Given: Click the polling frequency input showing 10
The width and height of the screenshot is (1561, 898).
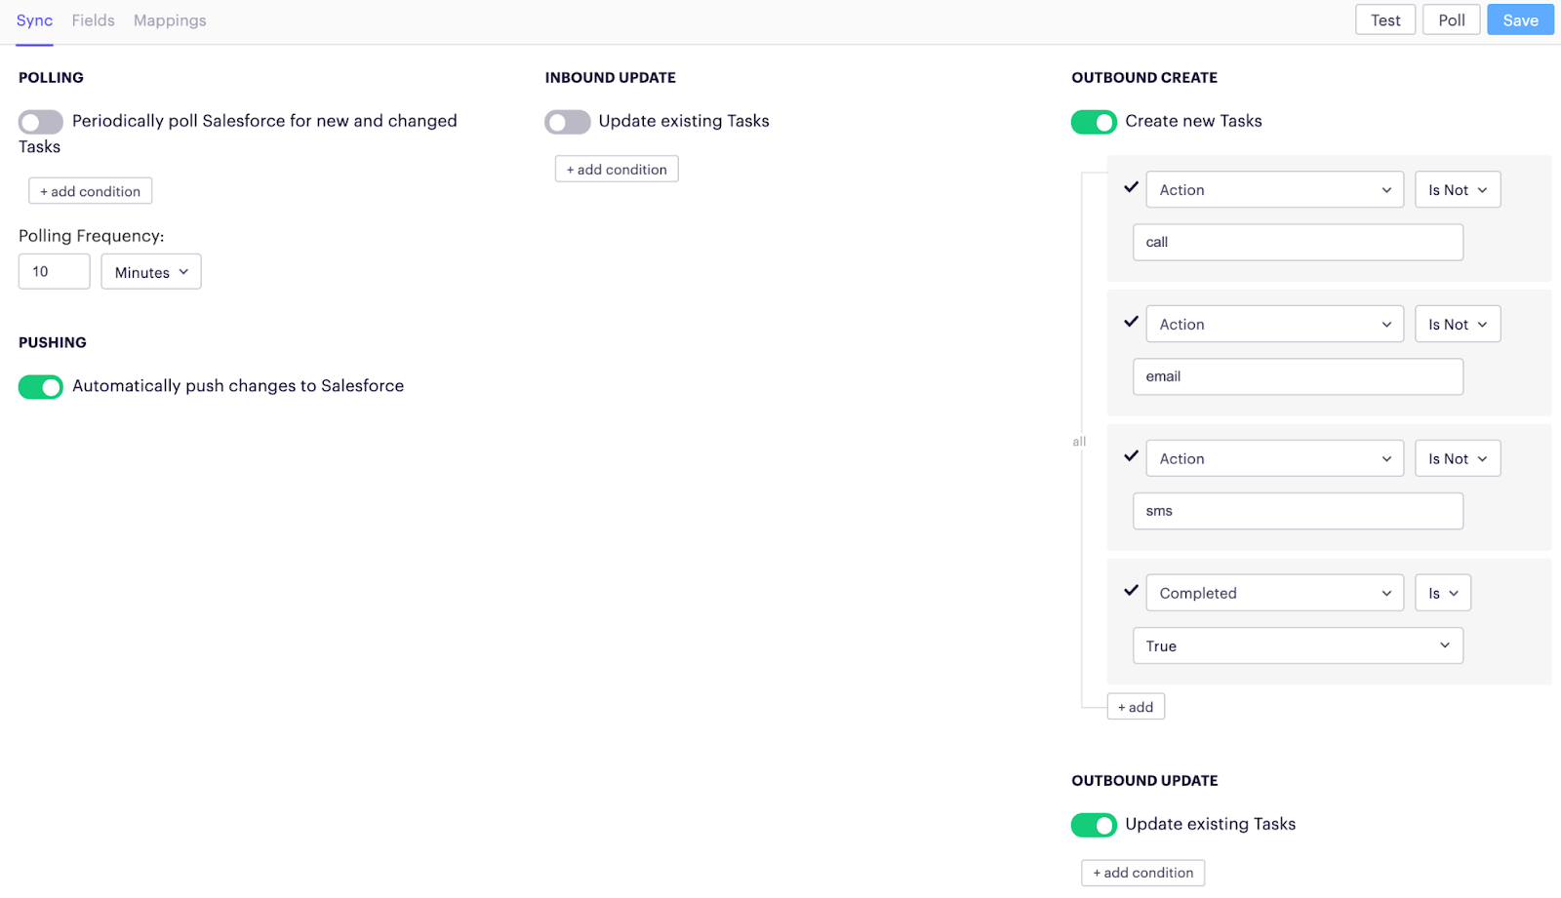Looking at the screenshot, I should pyautogui.click(x=54, y=271).
